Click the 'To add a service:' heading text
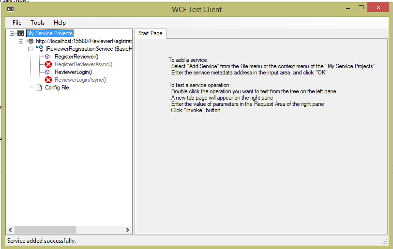 point(188,60)
